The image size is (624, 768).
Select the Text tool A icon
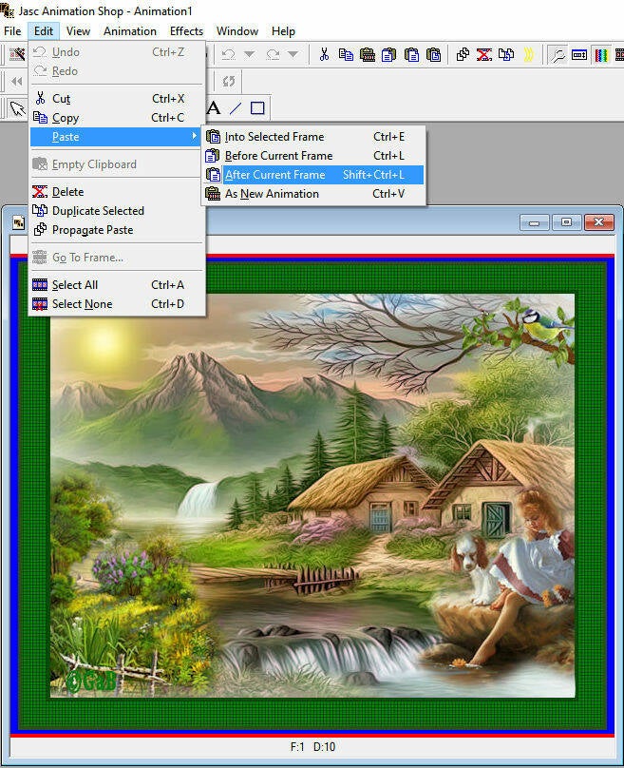[x=214, y=108]
